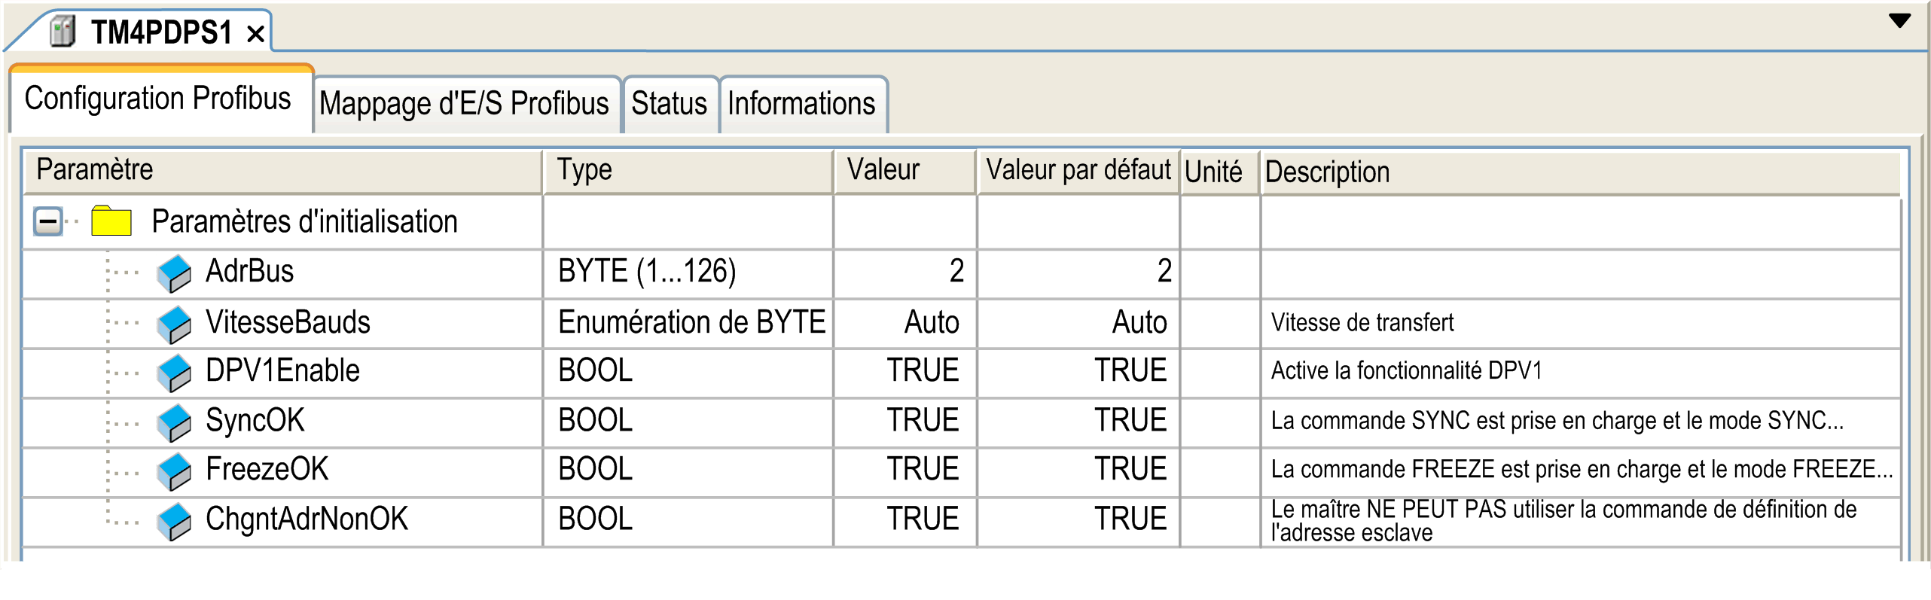Select the Configuration Profibus tab
The width and height of the screenshot is (1931, 600).
[x=157, y=99]
